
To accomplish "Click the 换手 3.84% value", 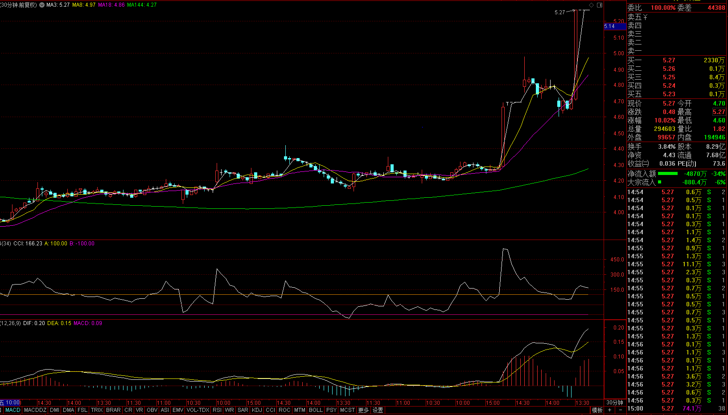I will [667, 146].
